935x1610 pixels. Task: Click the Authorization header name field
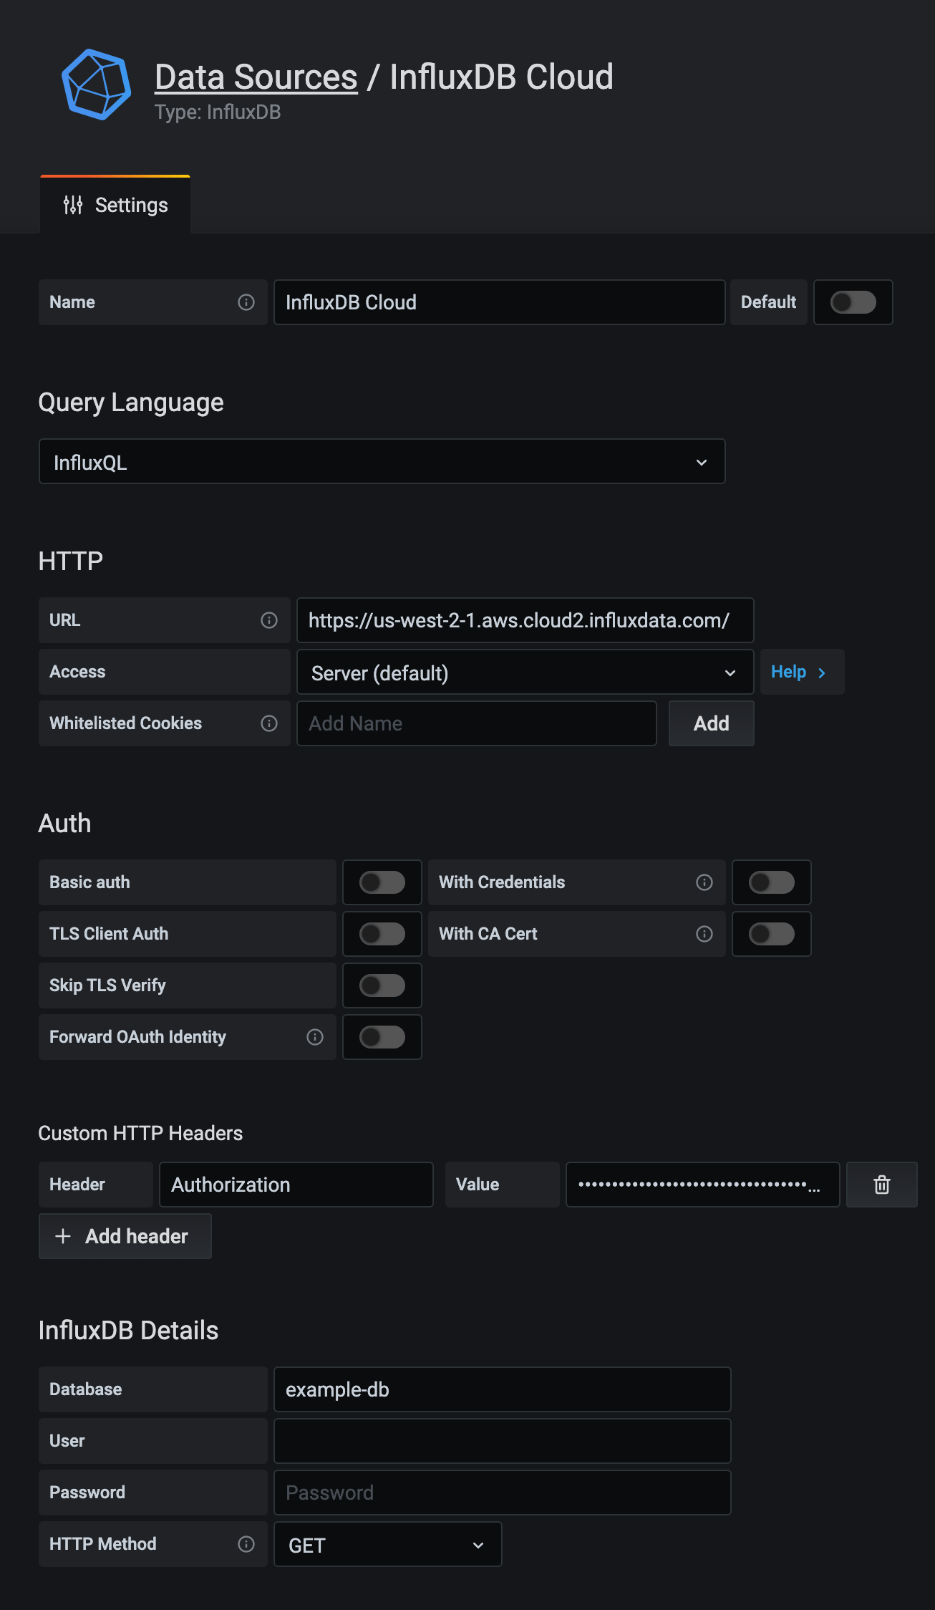click(x=296, y=1185)
